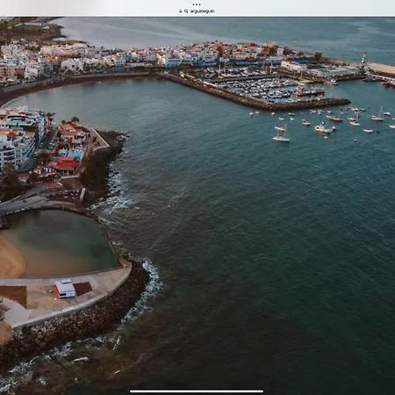This screenshot has height=395, width=395.
Task: Click the large white sailboat offshore
Action: [282, 135]
